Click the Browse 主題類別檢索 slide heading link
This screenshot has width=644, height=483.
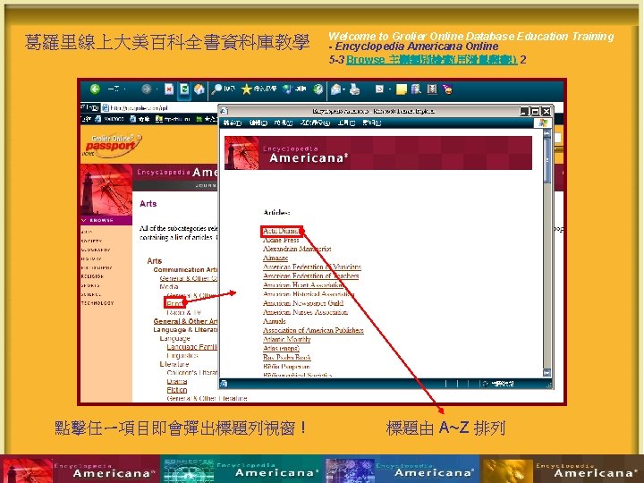click(432, 60)
